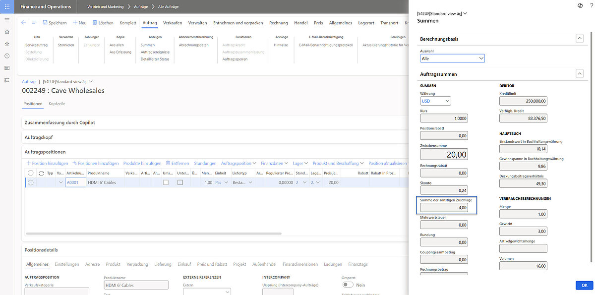
Task: Open the Währung USD dropdown
Action: click(435, 101)
